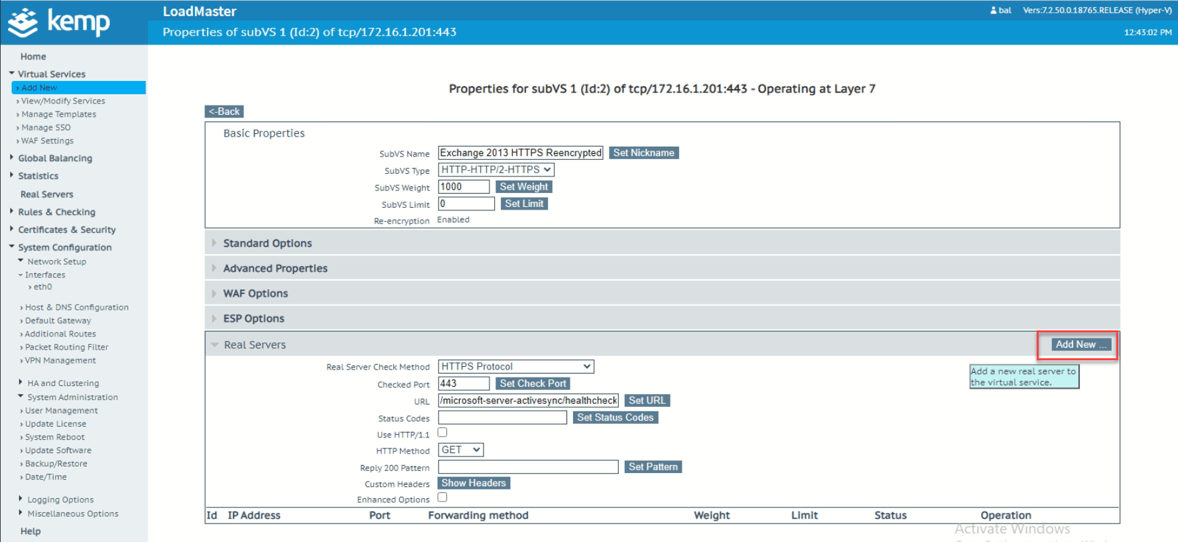
Task: Collapse the Virtual Services menu
Action: pyautogui.click(x=52, y=74)
